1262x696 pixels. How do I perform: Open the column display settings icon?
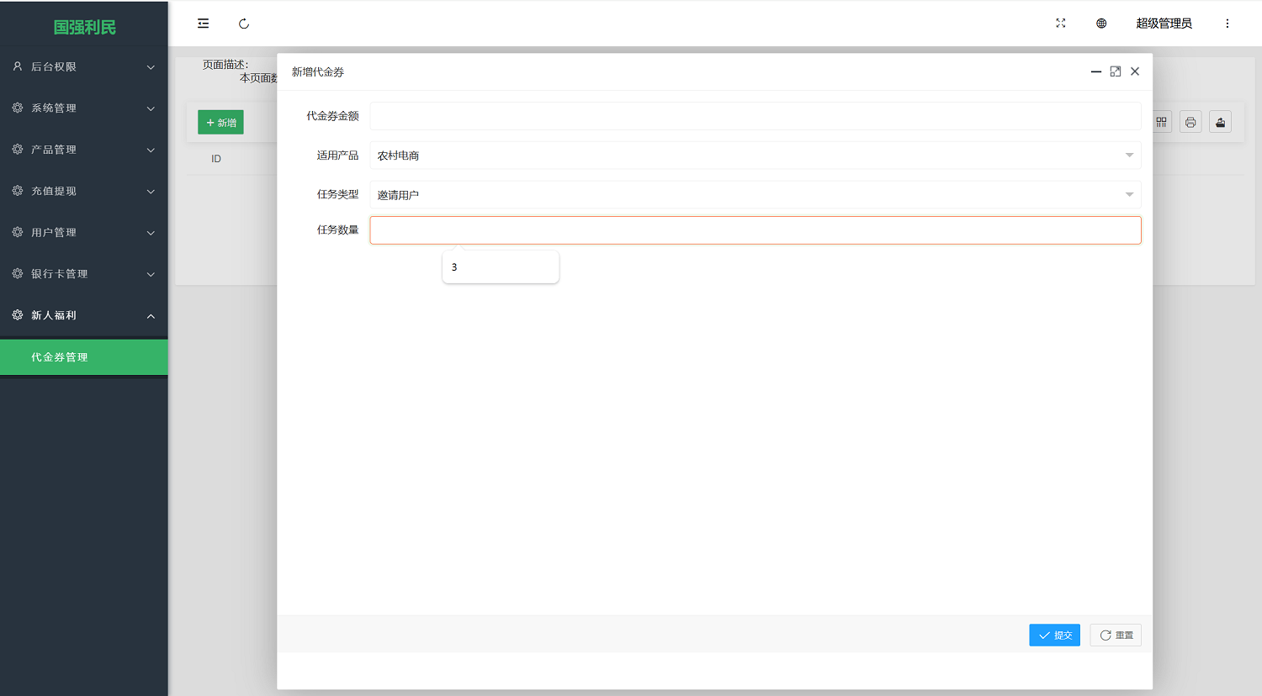tap(1161, 122)
